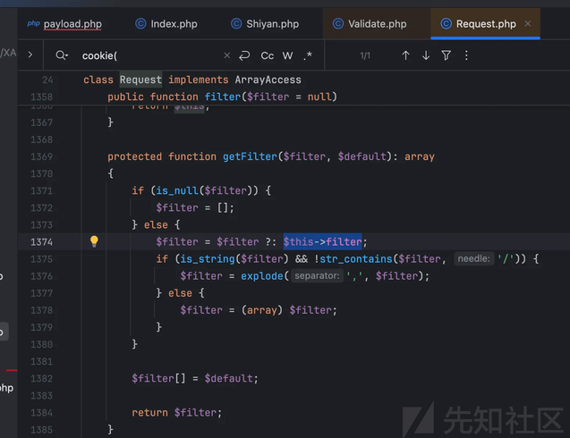Click sticky line public function filter
The height and width of the screenshot is (438, 570).
coord(222,97)
